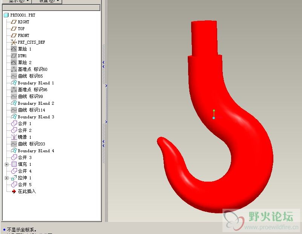302x234 pixels.
Task: Click the lower right-pointing panel arrow
Action: click(x=106, y=122)
